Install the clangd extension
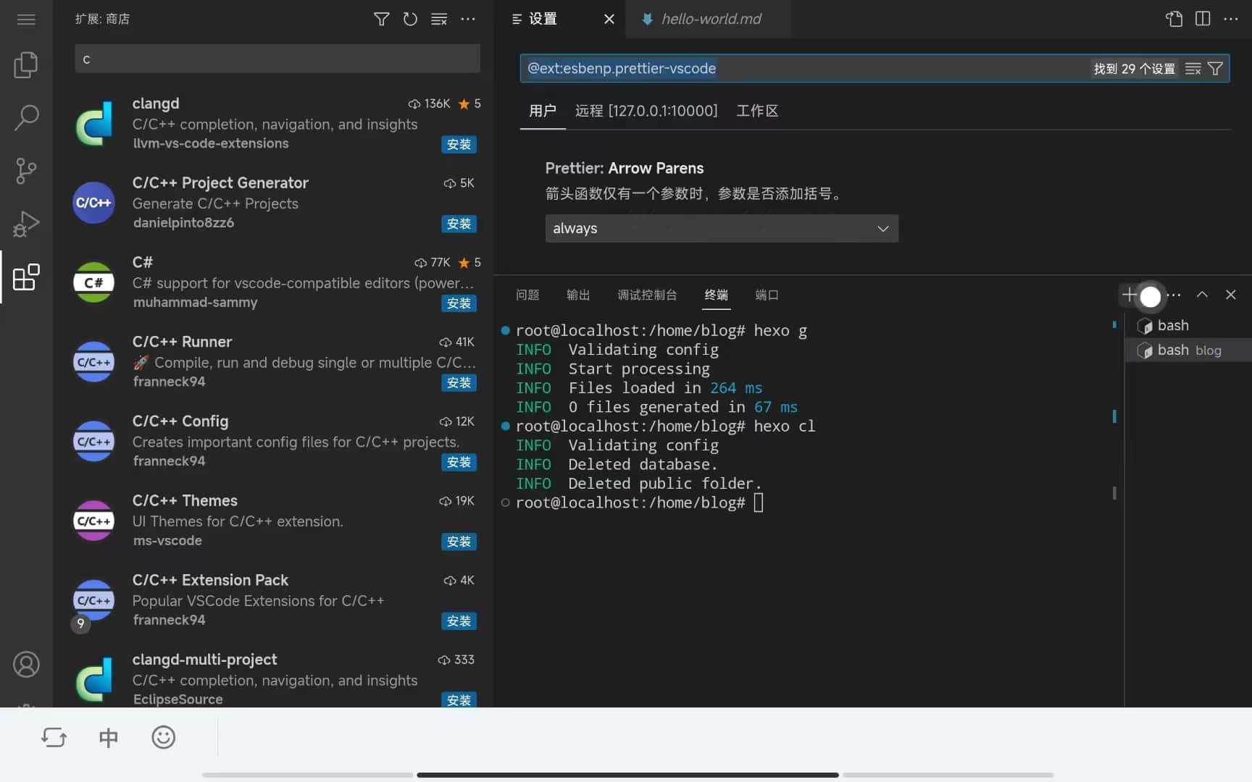Viewport: 1252px width, 782px height. click(459, 145)
